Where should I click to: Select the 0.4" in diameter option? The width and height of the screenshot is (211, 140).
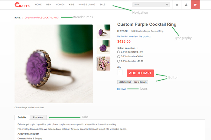(x=119, y=52)
